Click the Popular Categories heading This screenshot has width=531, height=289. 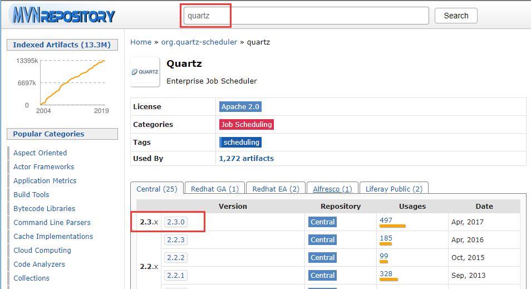(62, 134)
